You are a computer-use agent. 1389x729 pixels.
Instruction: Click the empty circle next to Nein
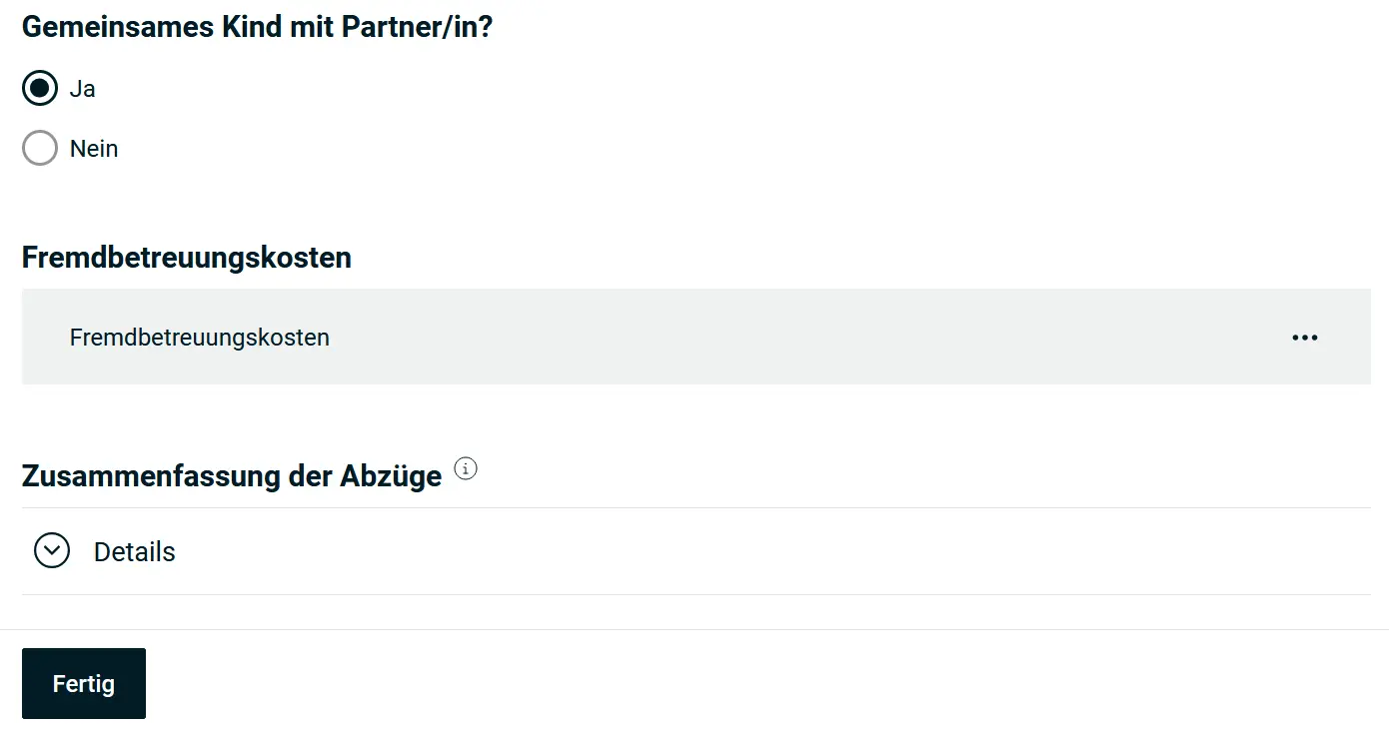pos(40,149)
